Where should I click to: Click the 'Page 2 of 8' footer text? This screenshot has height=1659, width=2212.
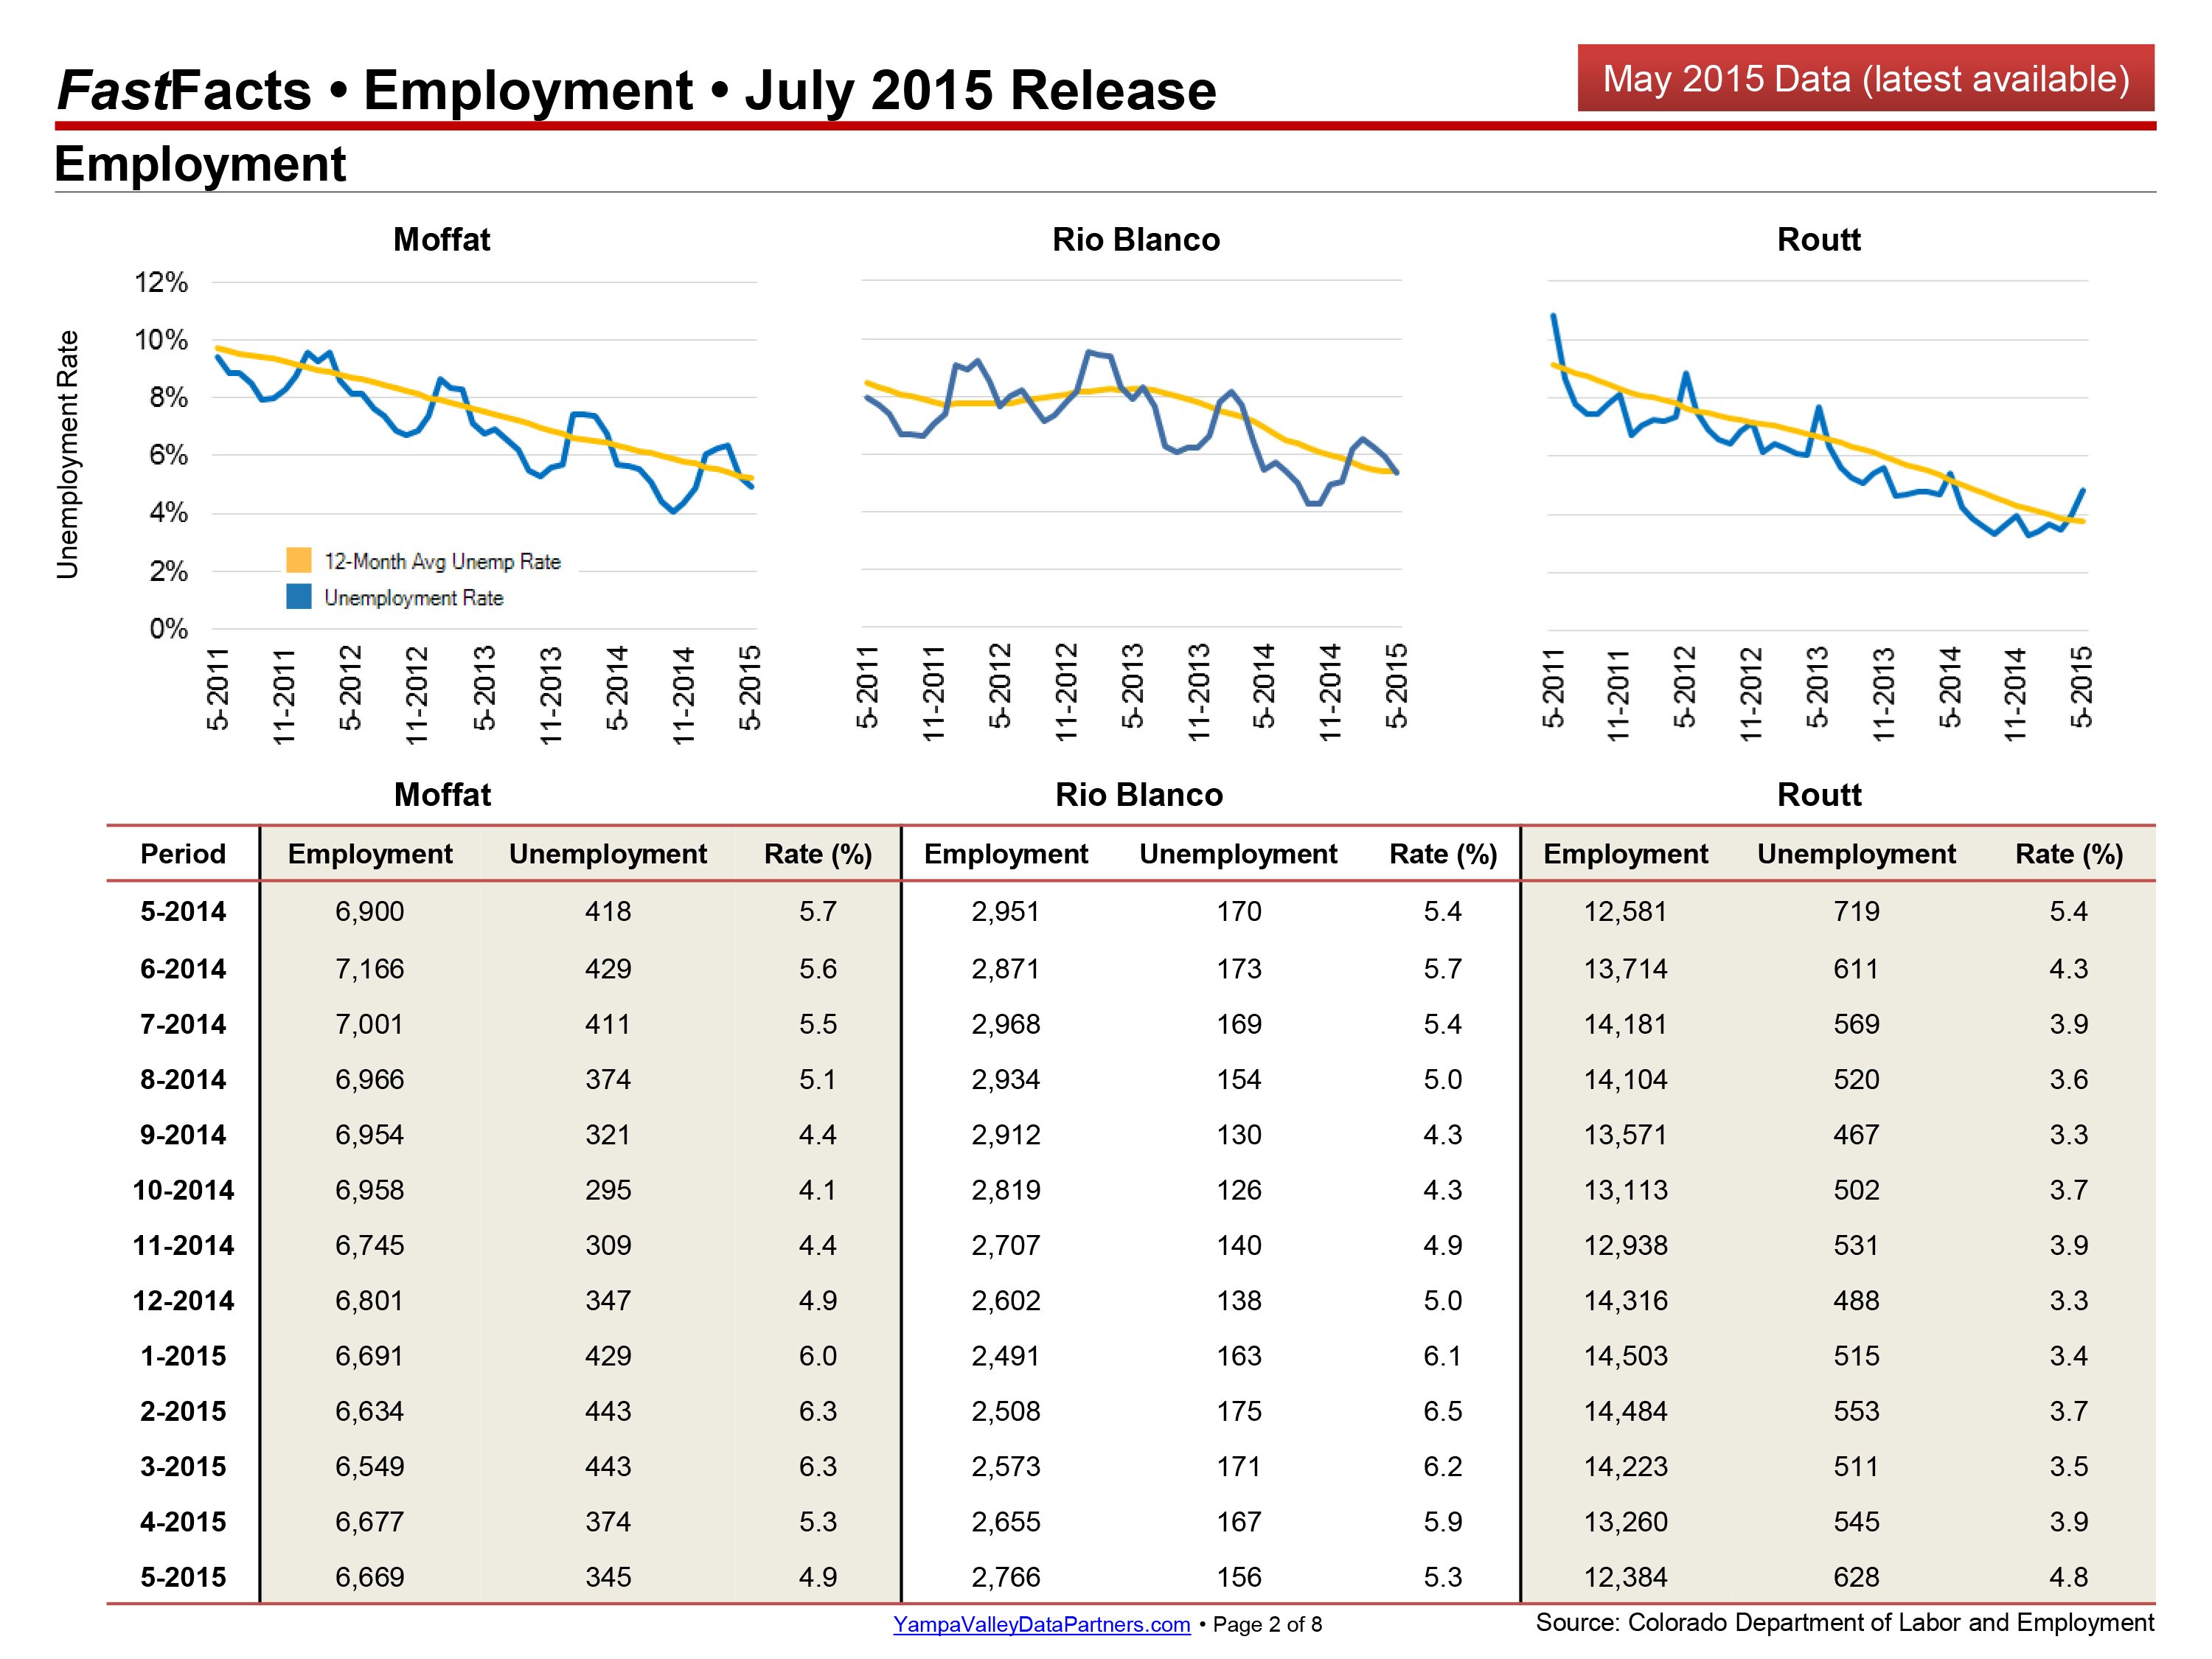point(1267,1624)
